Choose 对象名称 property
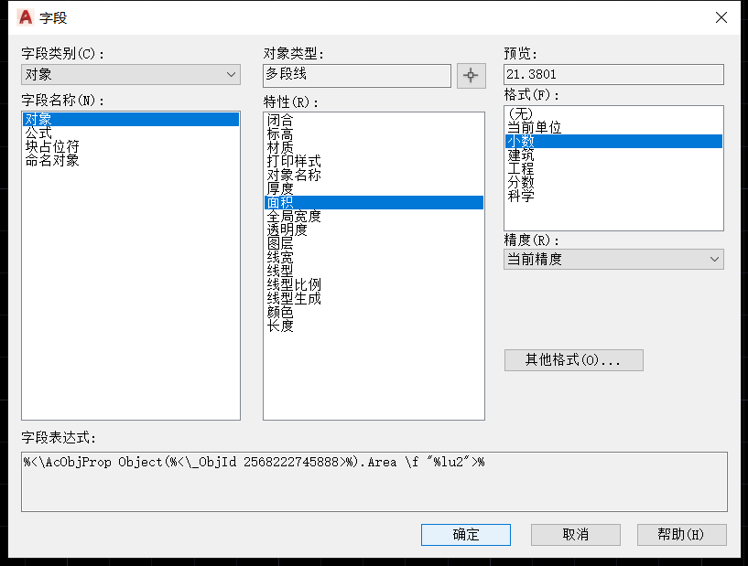The width and height of the screenshot is (748, 566). (374, 176)
